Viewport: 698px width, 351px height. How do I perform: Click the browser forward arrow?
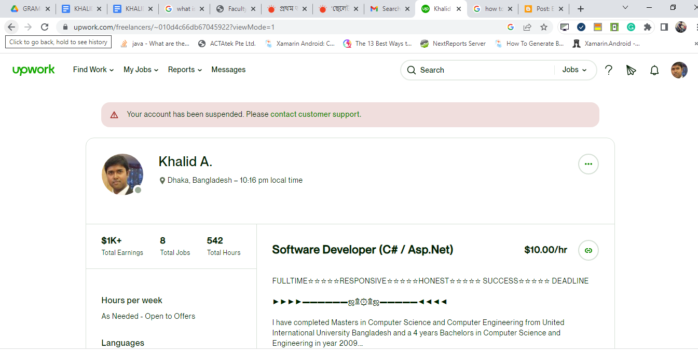[28, 27]
